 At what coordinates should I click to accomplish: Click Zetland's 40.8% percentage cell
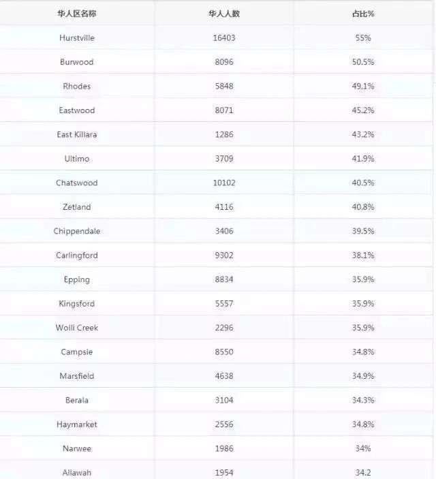[363, 207]
